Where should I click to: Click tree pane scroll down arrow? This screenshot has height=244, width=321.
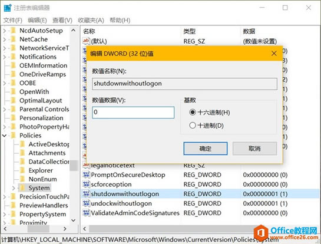73,220
